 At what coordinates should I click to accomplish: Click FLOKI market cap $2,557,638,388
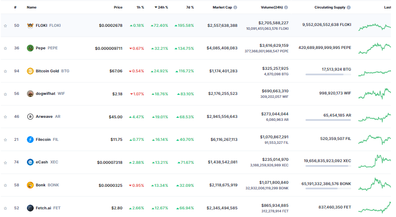222,26
